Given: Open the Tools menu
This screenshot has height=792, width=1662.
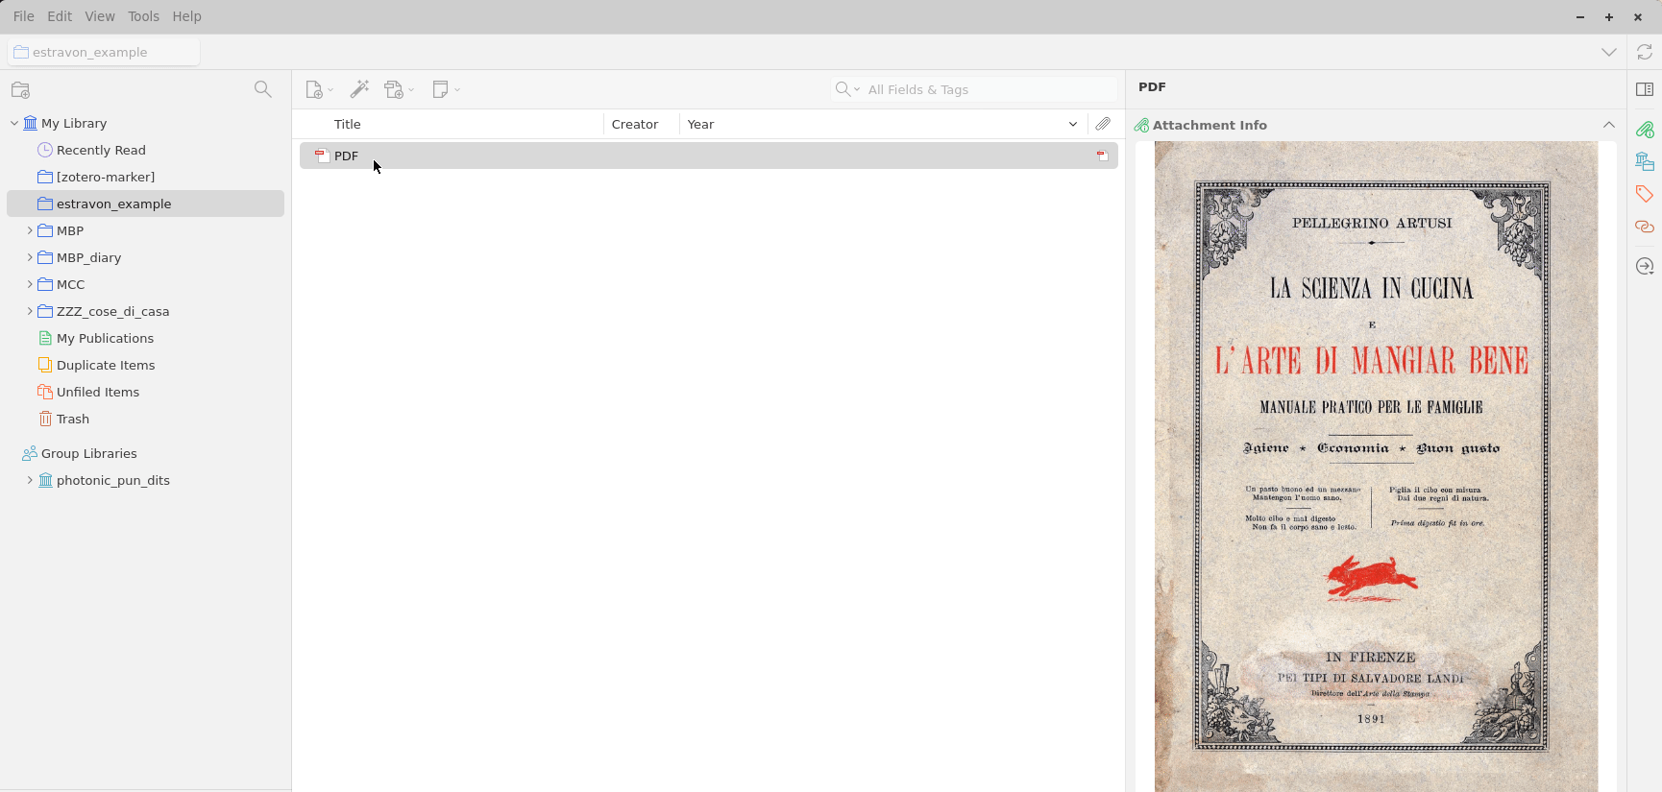Looking at the screenshot, I should (x=143, y=16).
